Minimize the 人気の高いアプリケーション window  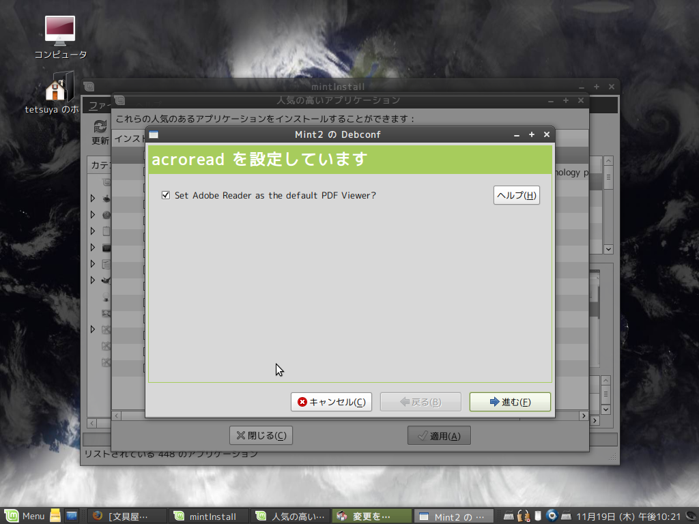tap(551, 101)
